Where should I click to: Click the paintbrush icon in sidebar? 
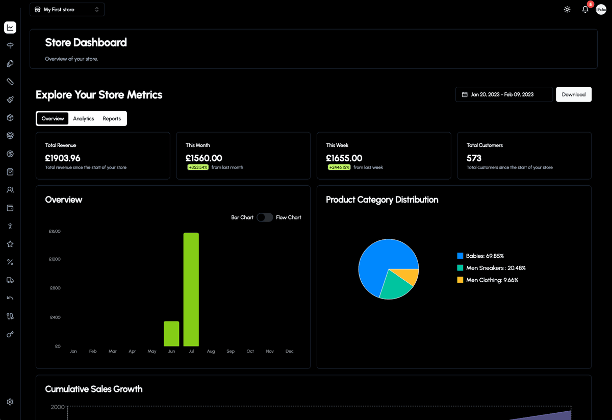coord(10,100)
